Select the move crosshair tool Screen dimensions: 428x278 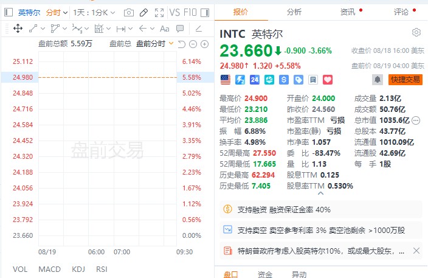(x=18, y=29)
